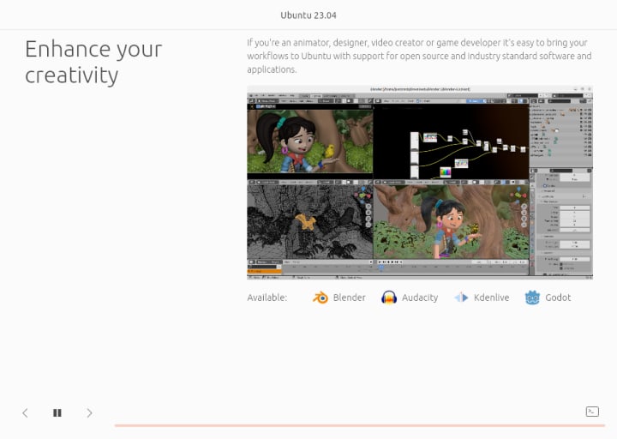The height and width of the screenshot is (439, 617).
Task: Click the installation progress bar
Action: point(360,425)
